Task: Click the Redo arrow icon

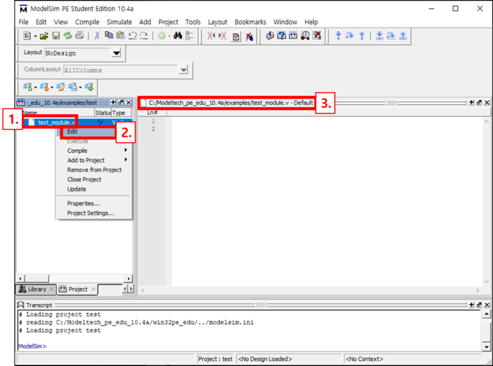Action: (x=144, y=35)
